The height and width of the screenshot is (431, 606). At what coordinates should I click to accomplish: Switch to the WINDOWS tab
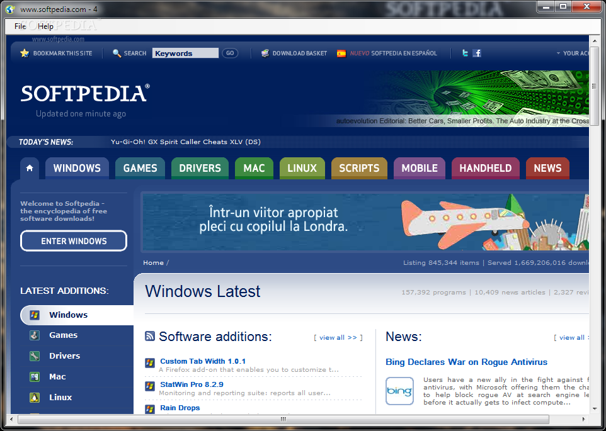click(77, 168)
